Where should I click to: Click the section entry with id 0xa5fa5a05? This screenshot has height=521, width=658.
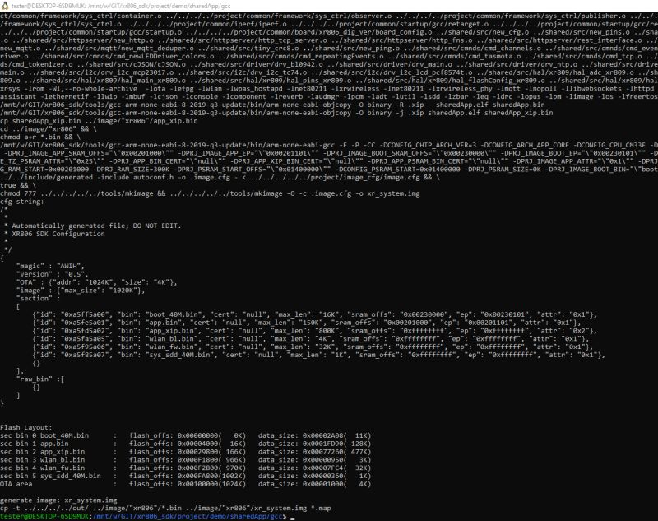pyautogui.click(x=311, y=338)
